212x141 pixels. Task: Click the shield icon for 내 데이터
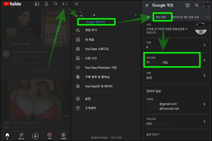[x=78, y=86]
